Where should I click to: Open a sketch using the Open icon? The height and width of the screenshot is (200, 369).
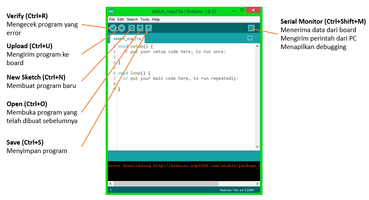140,28
